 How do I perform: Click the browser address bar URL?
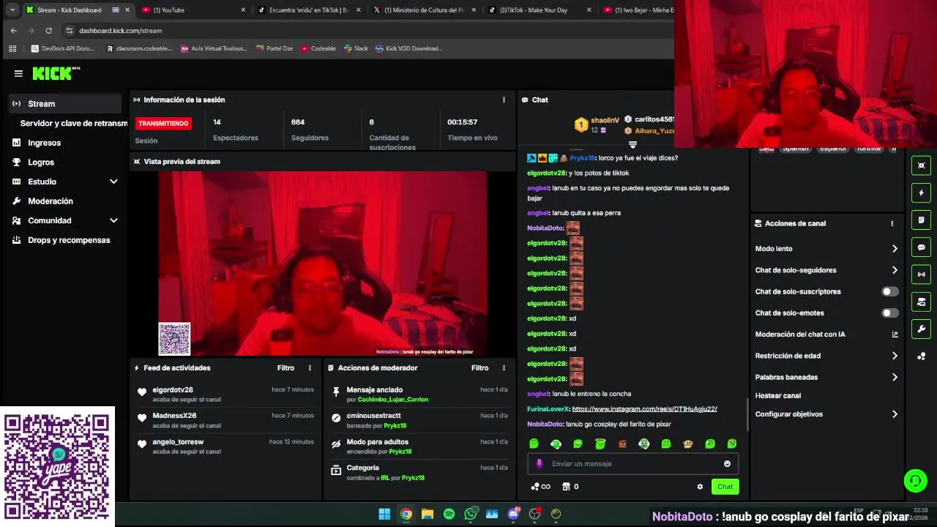(120, 31)
